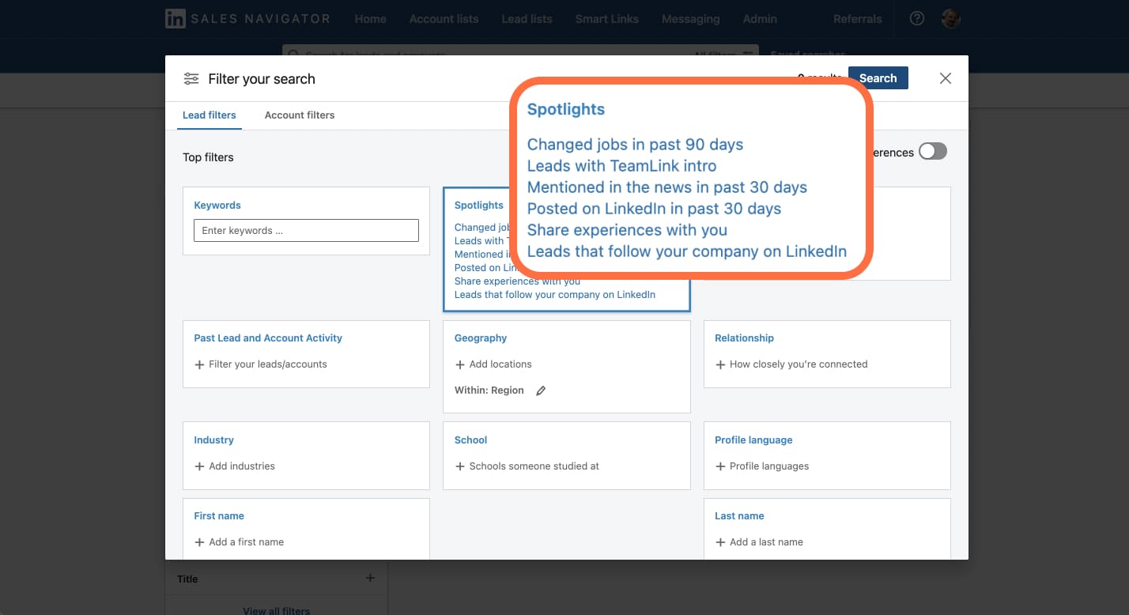The image size is (1129, 615).
Task: Open the Help question mark icon
Action: 917,18
